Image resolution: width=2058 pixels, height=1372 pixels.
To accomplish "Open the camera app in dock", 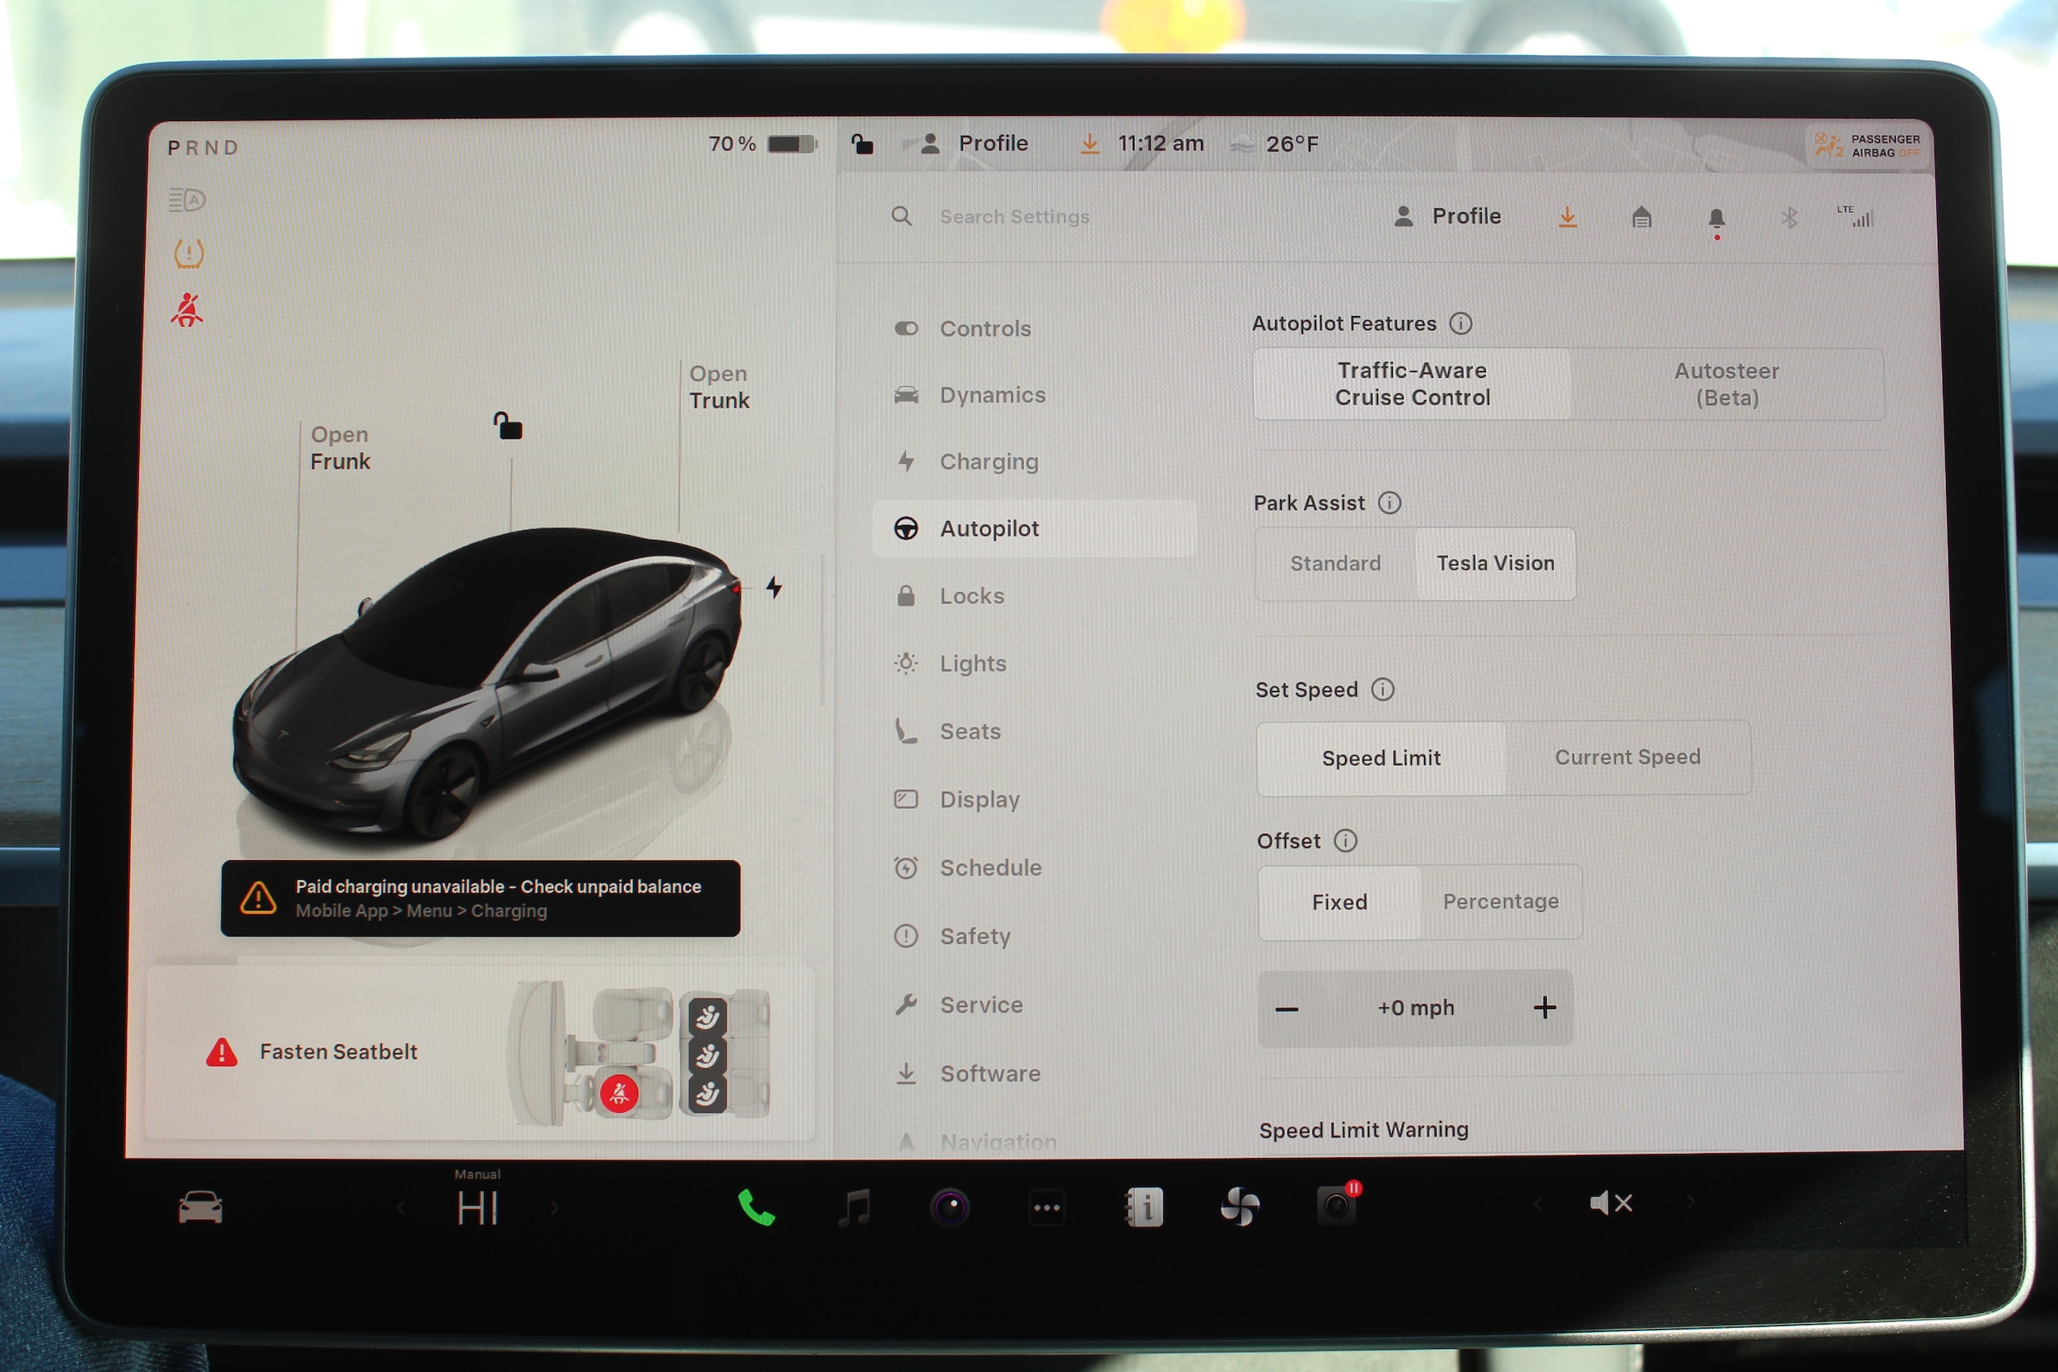I will click(950, 1207).
